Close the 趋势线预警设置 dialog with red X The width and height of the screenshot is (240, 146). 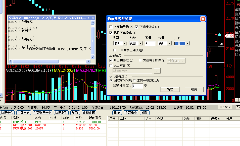click(203, 19)
